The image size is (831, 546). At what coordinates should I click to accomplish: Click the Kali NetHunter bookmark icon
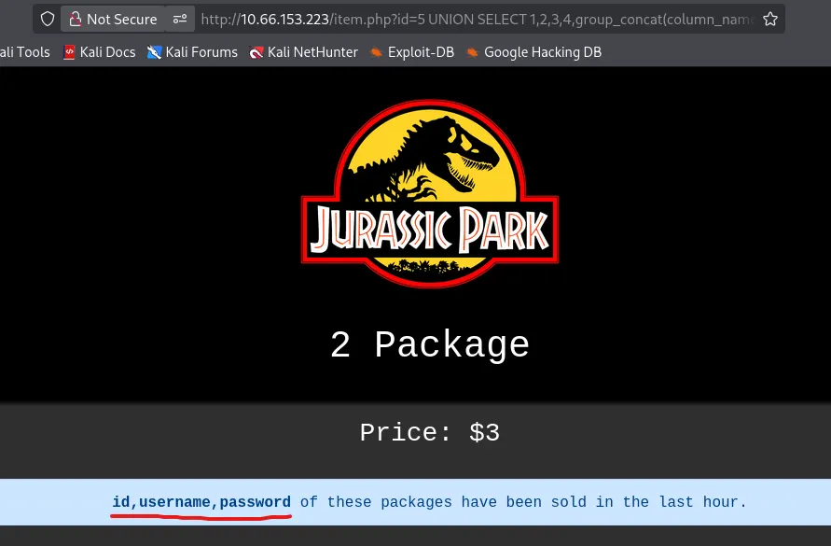click(256, 52)
